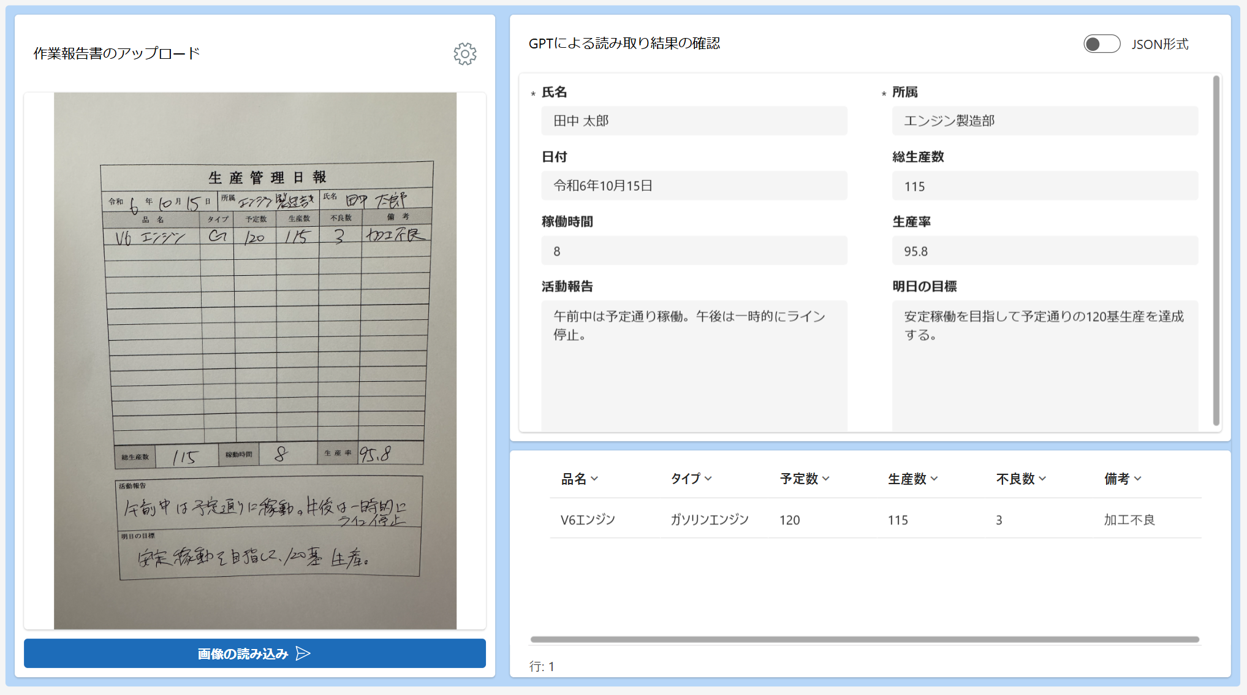
Task: Click the 生産率 field showing 95.8
Action: click(x=1044, y=251)
